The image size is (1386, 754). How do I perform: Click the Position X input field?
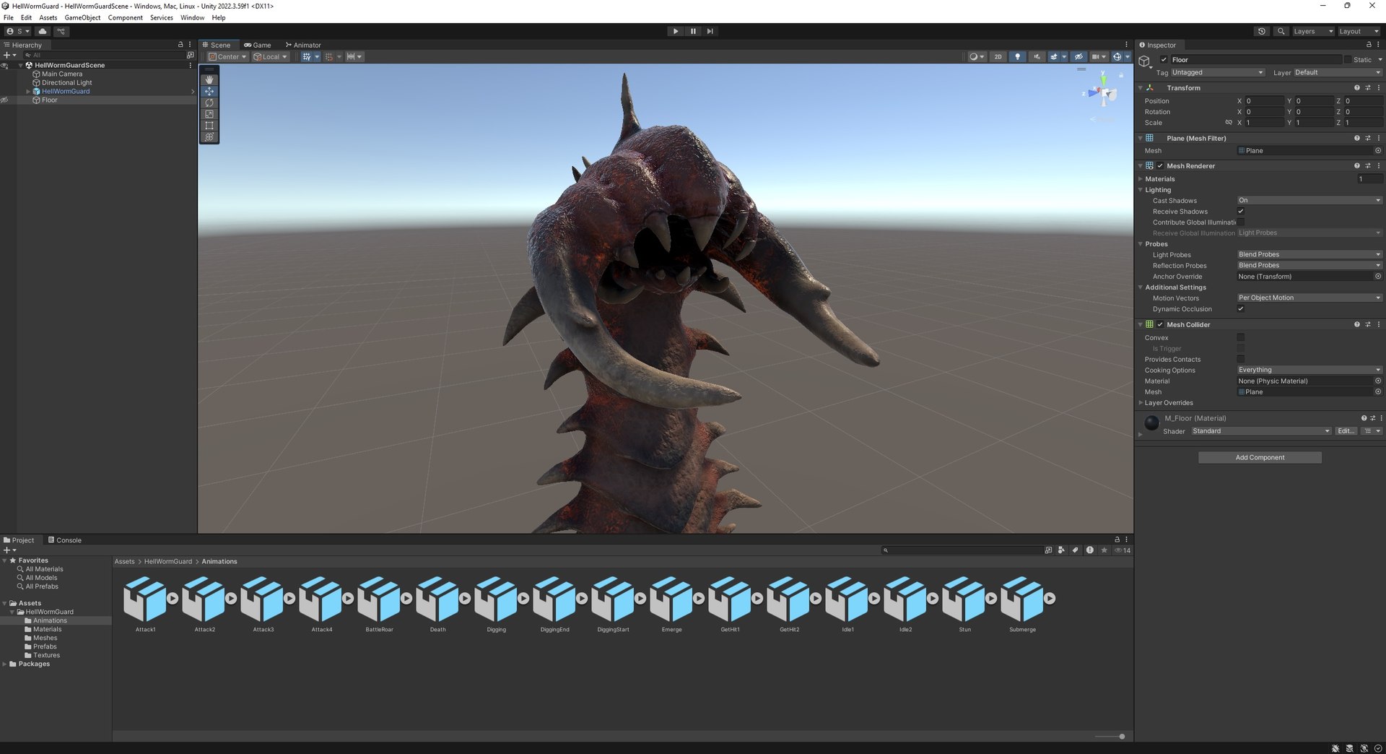[1264, 101]
